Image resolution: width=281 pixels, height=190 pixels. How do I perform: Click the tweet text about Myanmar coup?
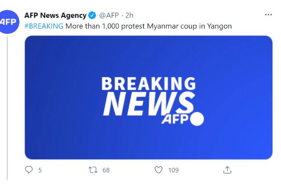[x=148, y=26]
